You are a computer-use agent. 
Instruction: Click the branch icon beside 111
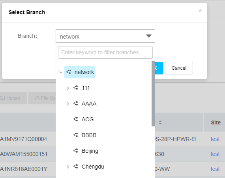click(75, 88)
